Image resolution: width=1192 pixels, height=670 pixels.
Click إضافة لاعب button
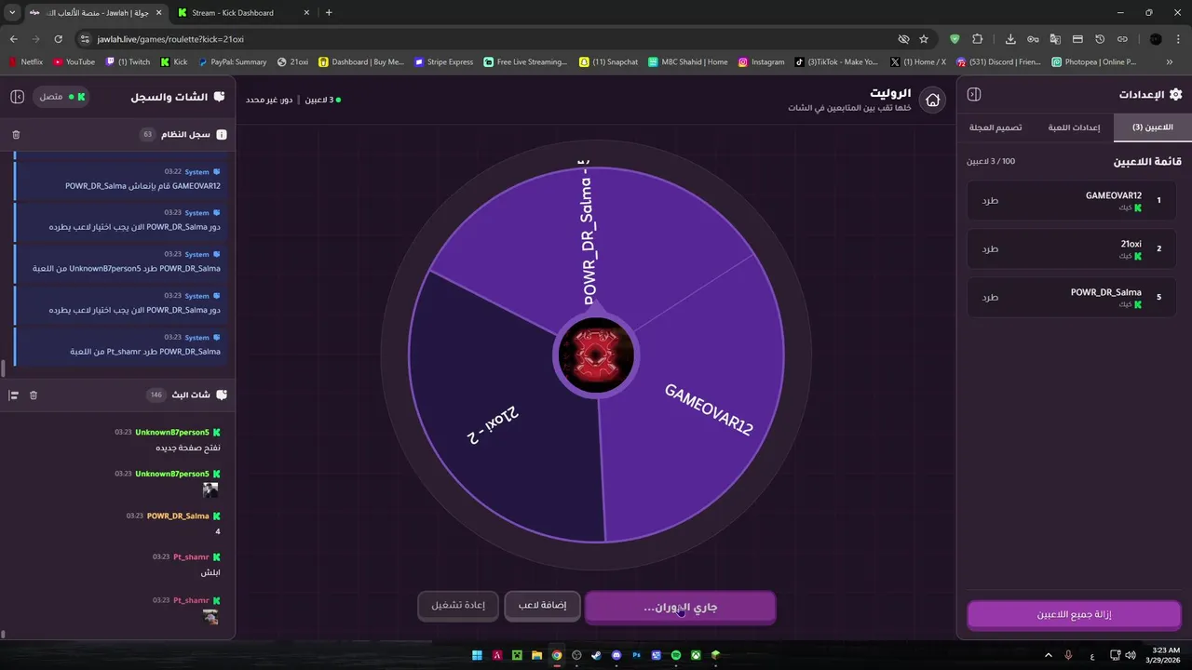tap(543, 606)
